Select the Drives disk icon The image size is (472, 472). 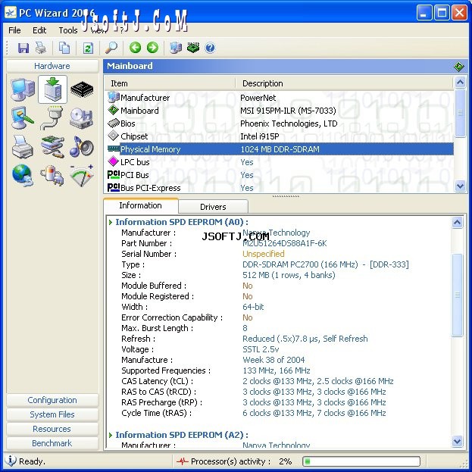(x=81, y=118)
